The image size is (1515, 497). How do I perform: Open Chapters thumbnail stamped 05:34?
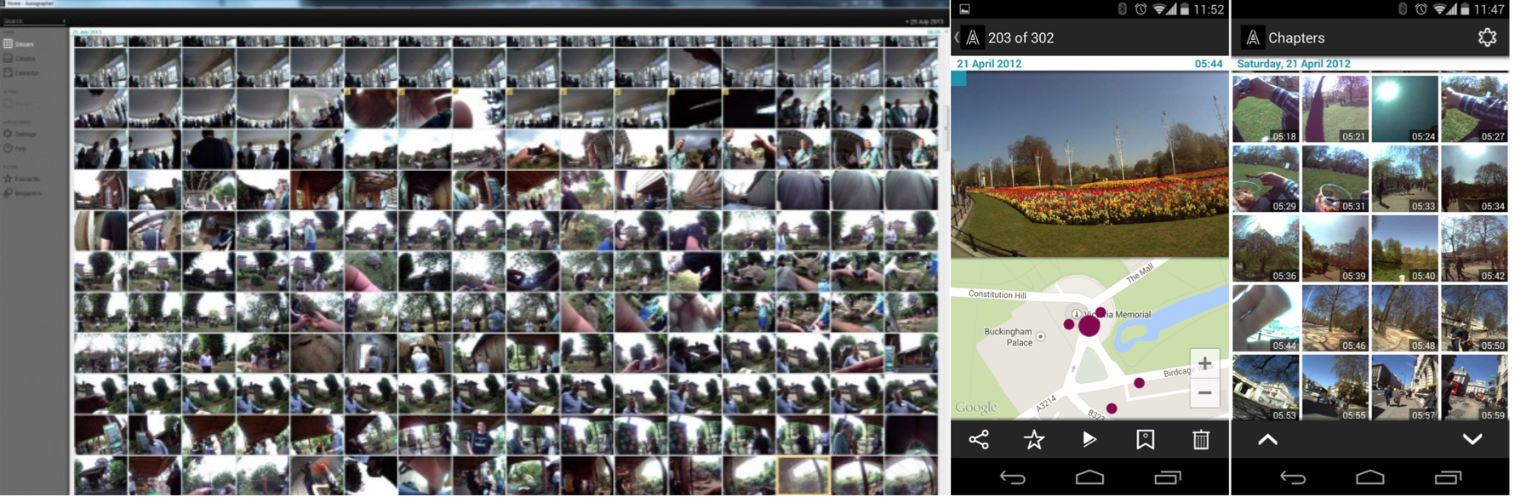click(x=1474, y=179)
